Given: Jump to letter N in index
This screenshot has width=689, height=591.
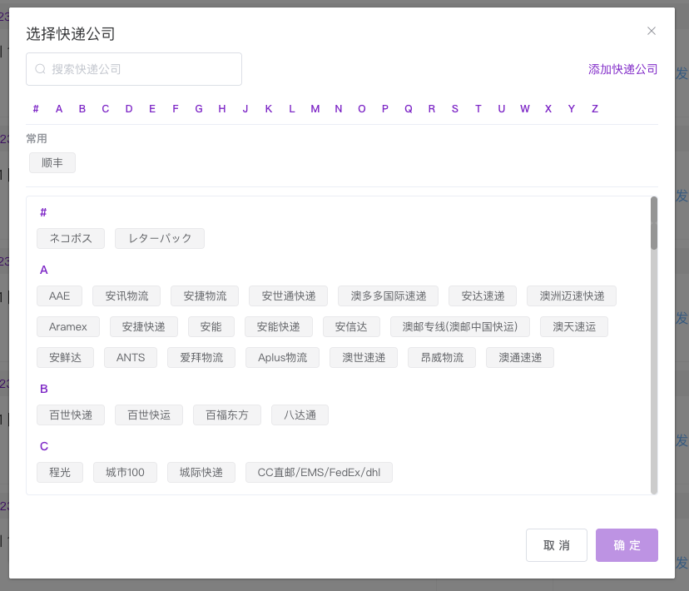Looking at the screenshot, I should point(339,108).
